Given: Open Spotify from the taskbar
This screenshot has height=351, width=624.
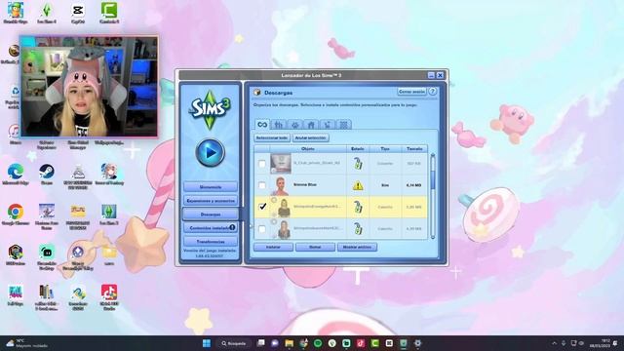Looking at the screenshot, I should 318,343.
